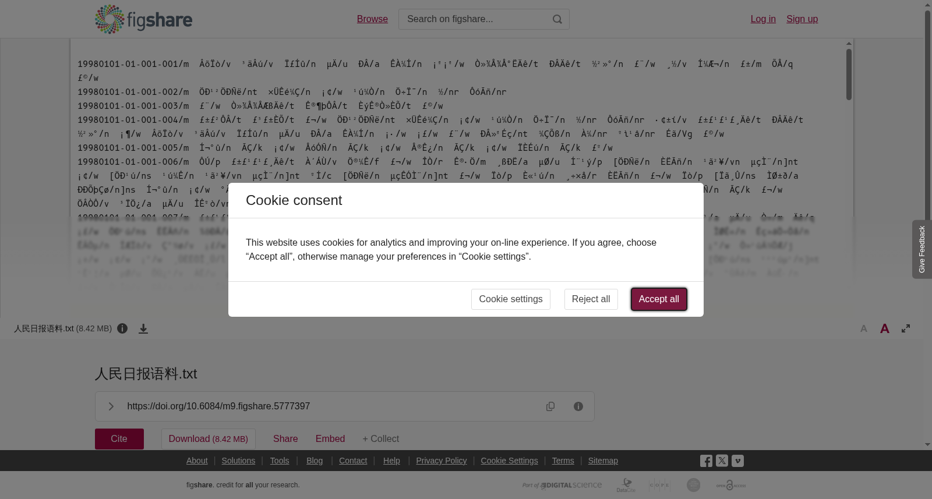Click file name 人民日报语料.txt (8.42 MB) label

(63, 328)
